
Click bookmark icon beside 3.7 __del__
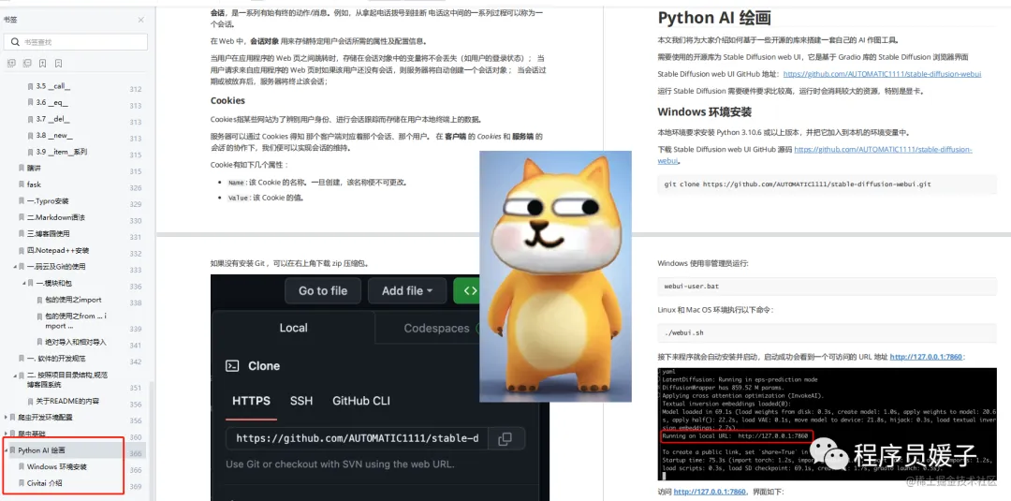click(x=30, y=119)
